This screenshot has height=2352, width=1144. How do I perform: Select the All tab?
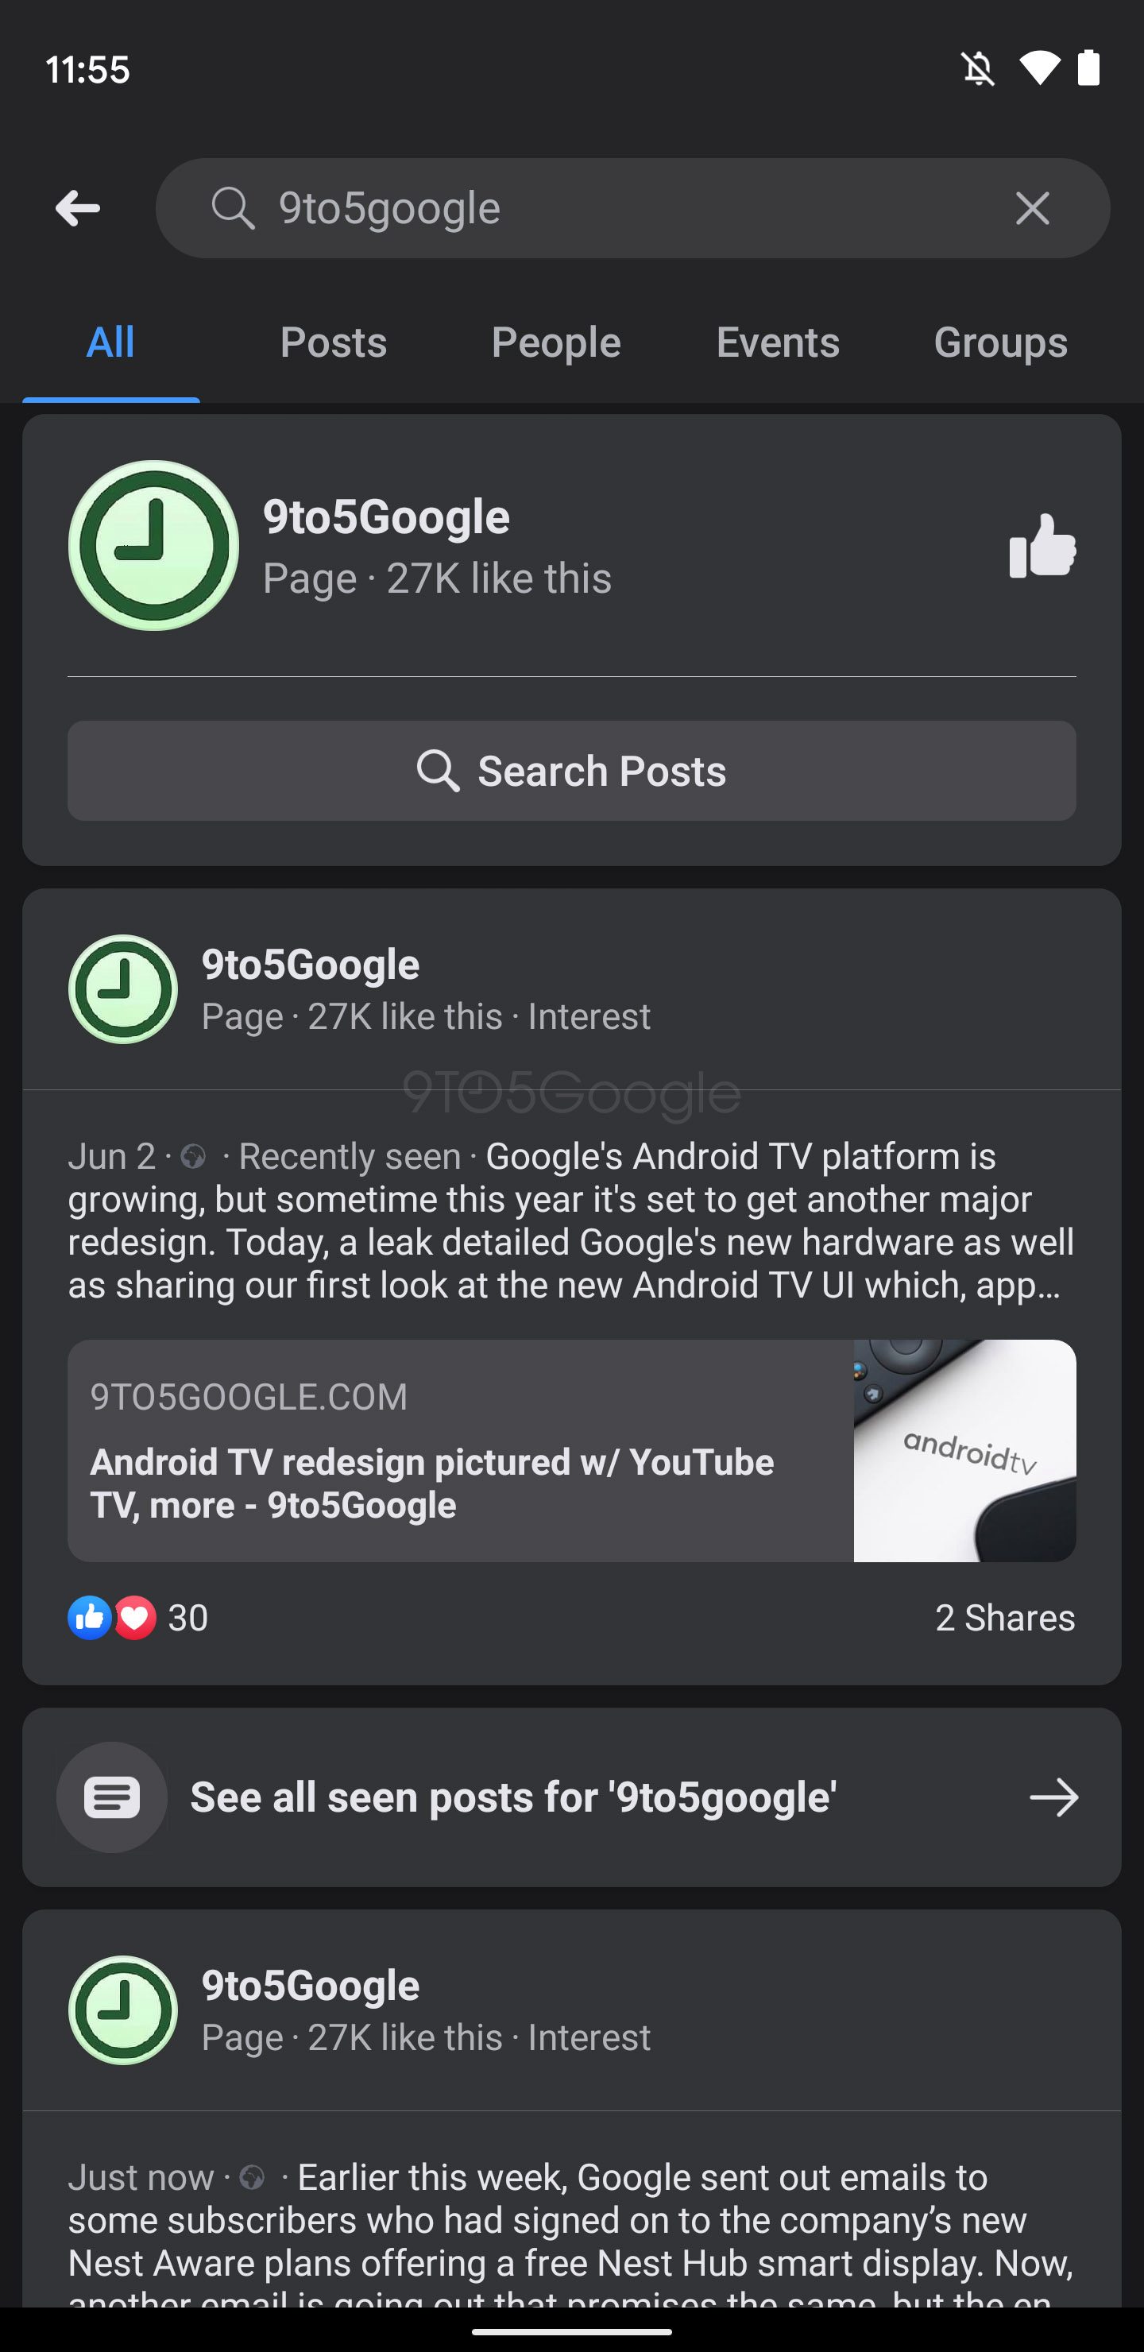tap(110, 342)
